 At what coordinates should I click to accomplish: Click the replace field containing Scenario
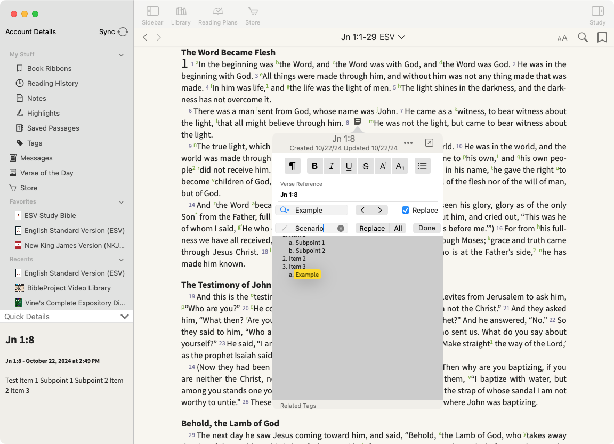[x=312, y=228]
